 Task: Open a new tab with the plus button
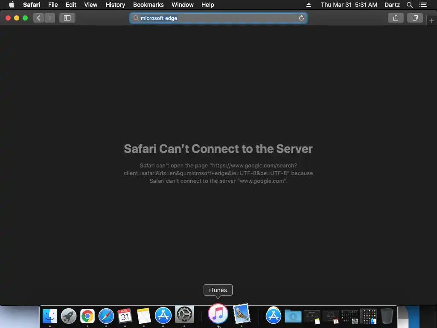pos(431,21)
